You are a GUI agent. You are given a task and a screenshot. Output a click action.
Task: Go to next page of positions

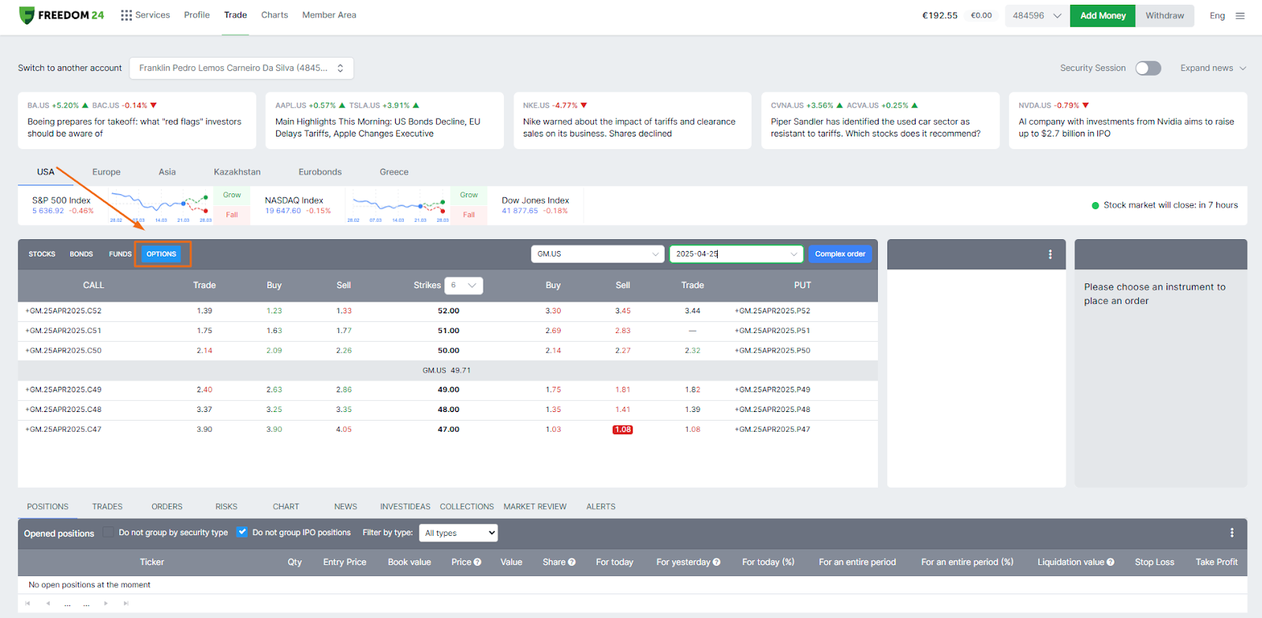point(106,603)
